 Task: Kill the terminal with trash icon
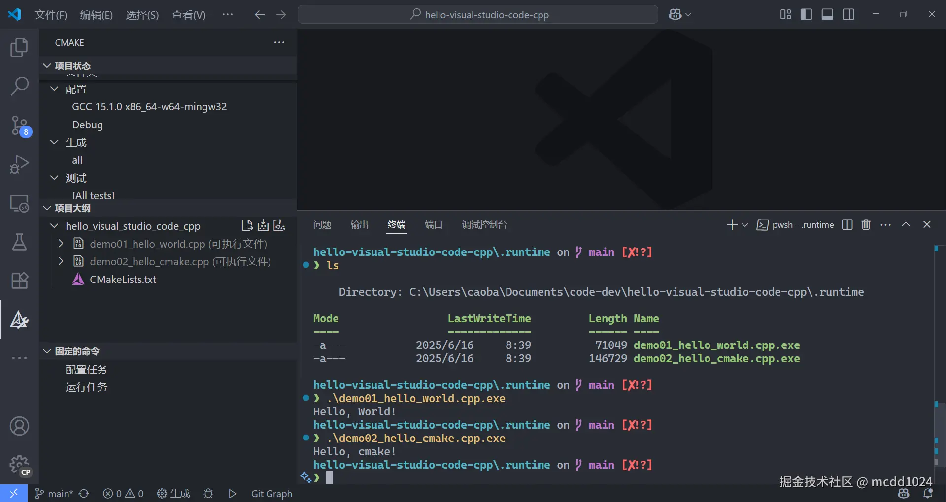866,225
